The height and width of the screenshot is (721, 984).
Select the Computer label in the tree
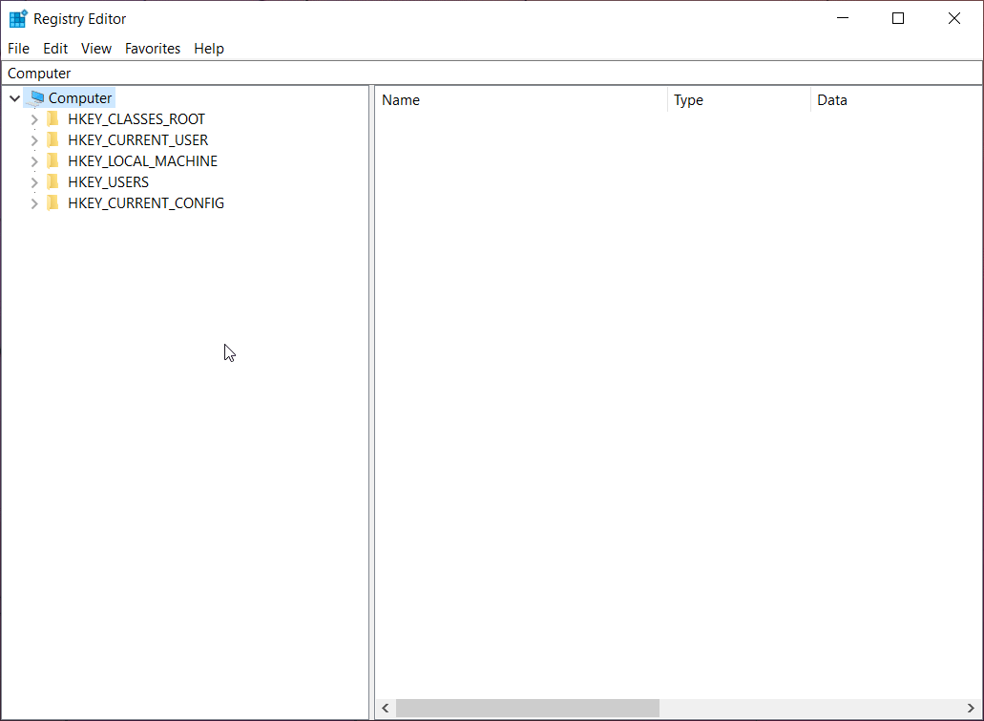80,98
